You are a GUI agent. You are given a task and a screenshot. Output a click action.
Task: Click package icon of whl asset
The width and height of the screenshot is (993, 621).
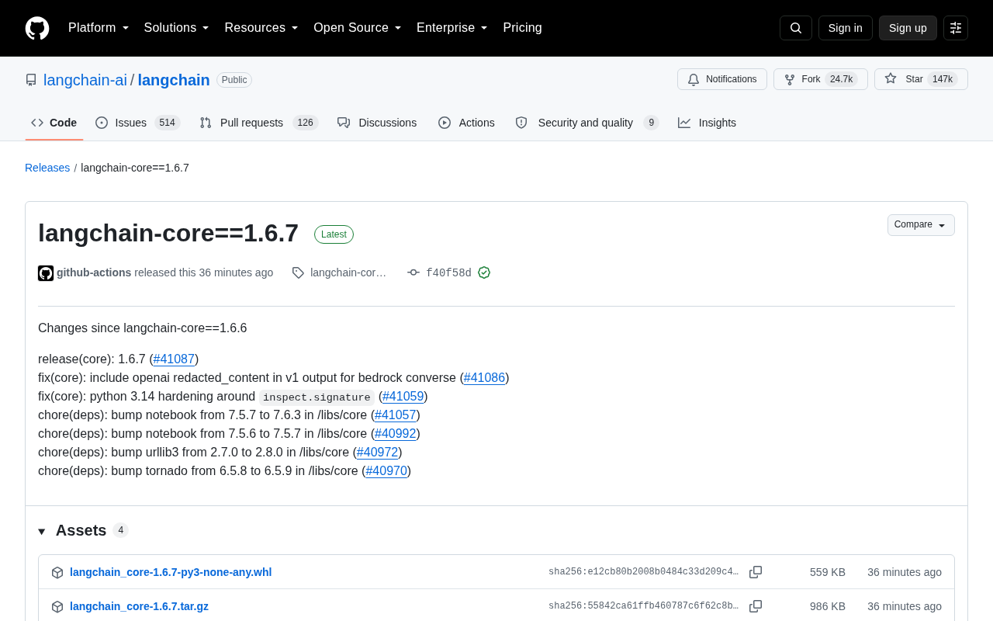tap(57, 573)
